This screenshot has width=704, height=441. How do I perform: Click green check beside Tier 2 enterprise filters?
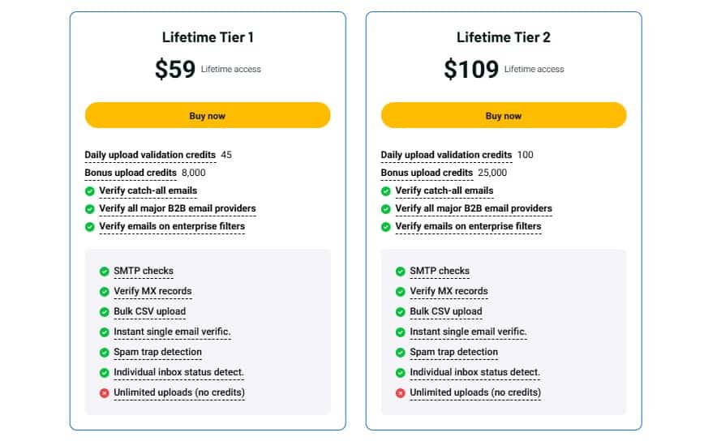[386, 227]
